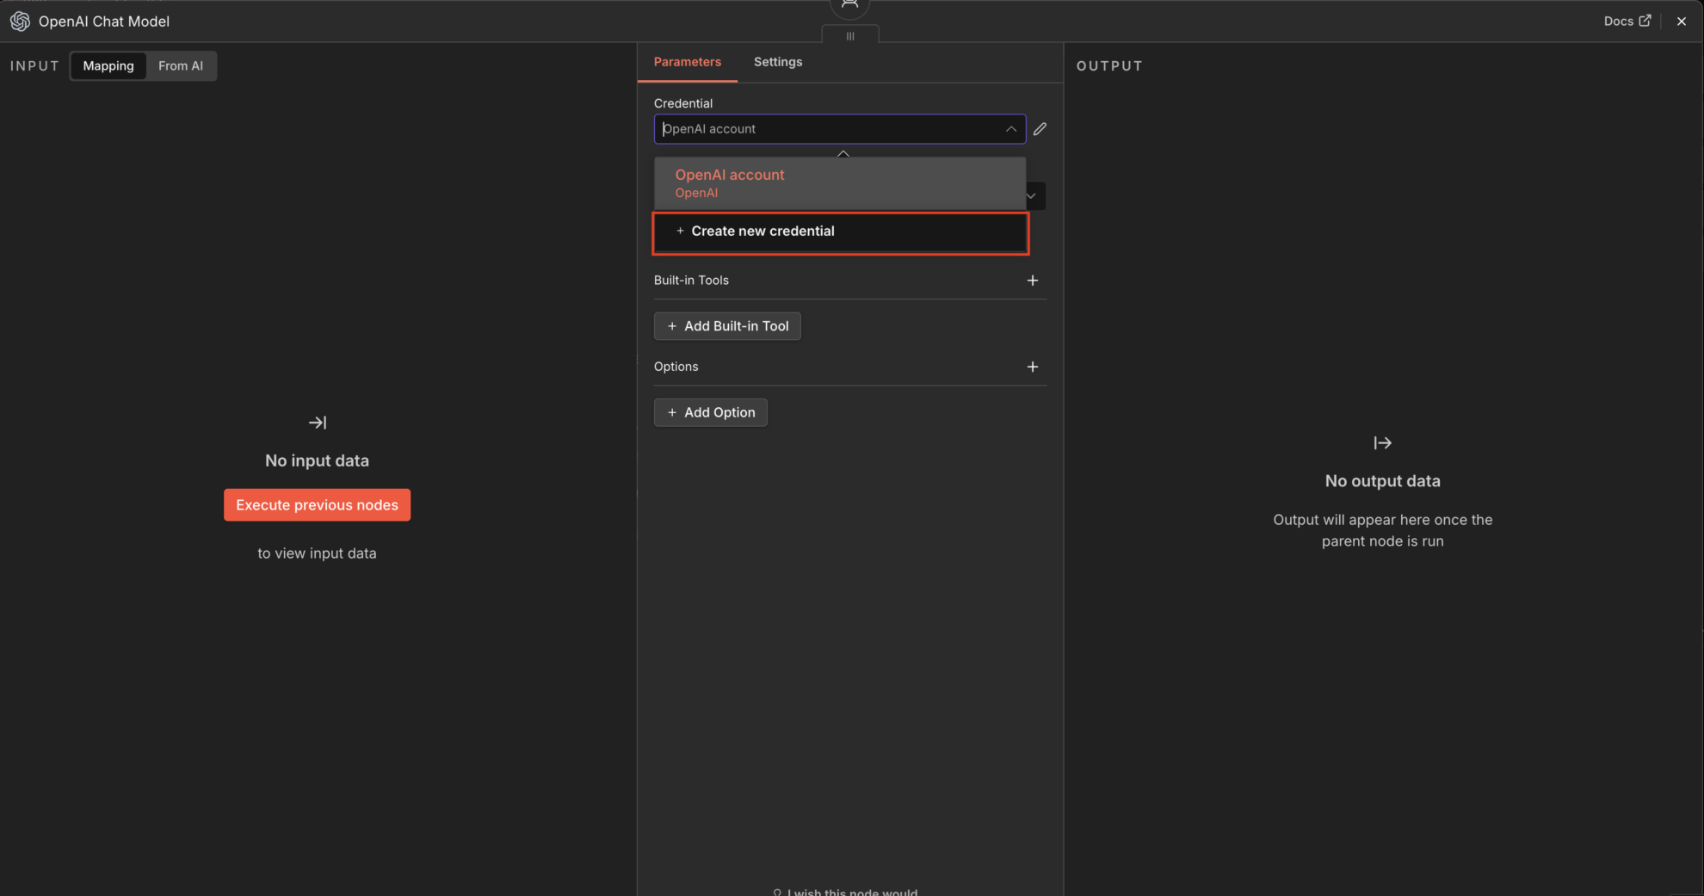The image size is (1704, 896).
Task: Switch input to Mapping mode
Action: click(x=108, y=66)
